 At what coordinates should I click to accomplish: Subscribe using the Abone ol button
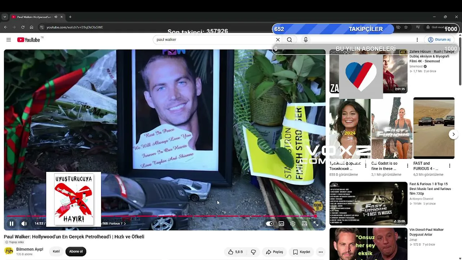coord(76,252)
